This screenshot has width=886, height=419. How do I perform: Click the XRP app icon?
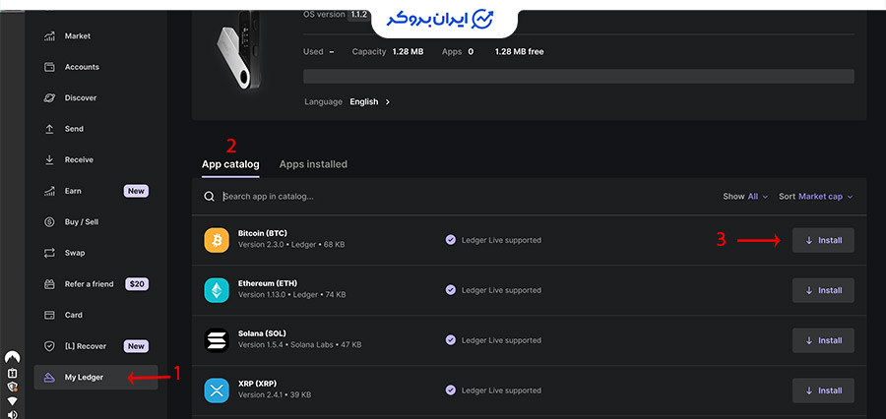216,390
